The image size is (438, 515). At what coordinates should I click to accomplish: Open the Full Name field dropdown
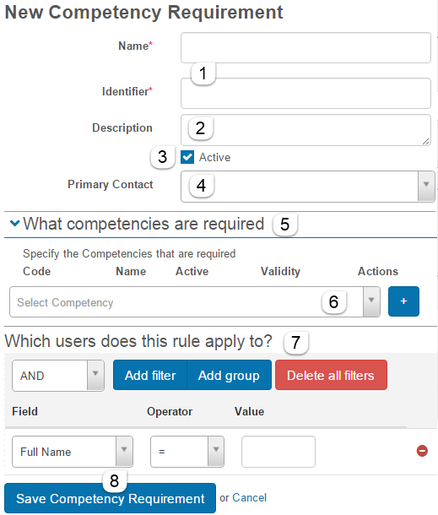click(x=73, y=452)
